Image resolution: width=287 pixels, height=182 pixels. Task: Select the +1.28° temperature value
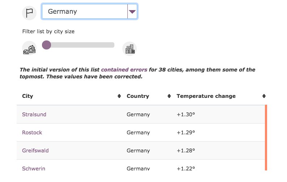click(186, 151)
